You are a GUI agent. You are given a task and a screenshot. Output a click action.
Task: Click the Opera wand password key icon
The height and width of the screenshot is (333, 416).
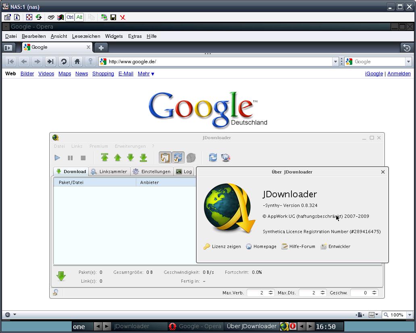pyautogui.click(x=90, y=62)
